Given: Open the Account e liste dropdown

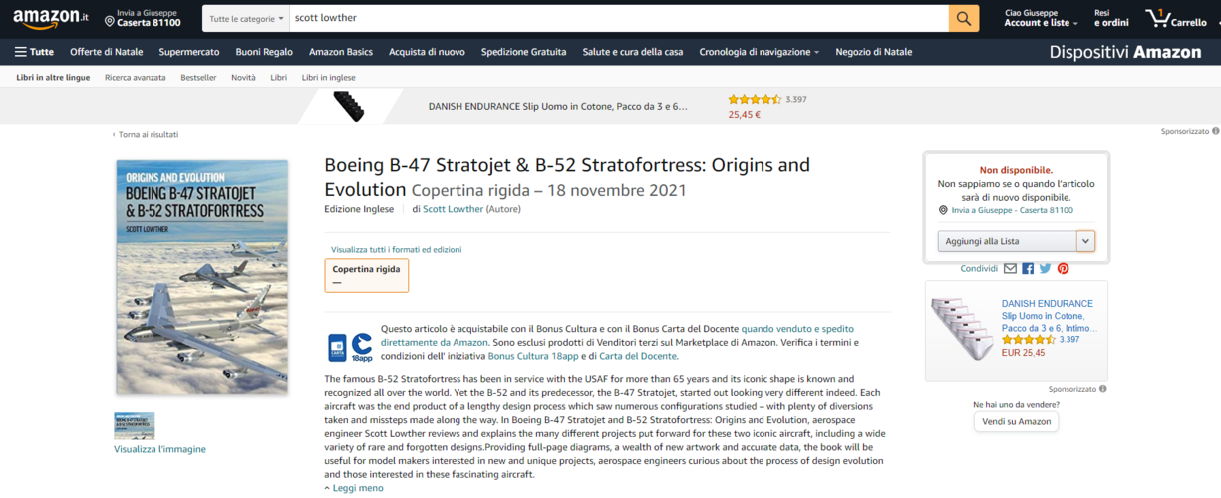Looking at the screenshot, I should [x=1041, y=18].
